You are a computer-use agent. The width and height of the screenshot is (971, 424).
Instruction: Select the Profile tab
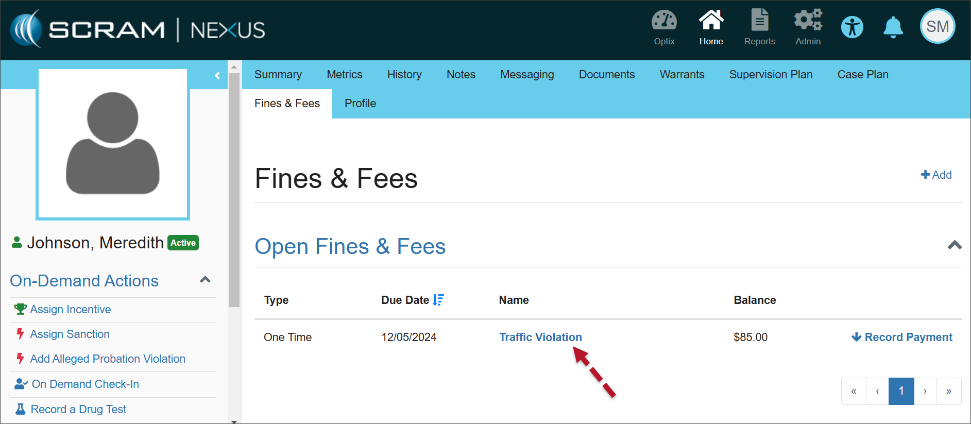pos(360,104)
